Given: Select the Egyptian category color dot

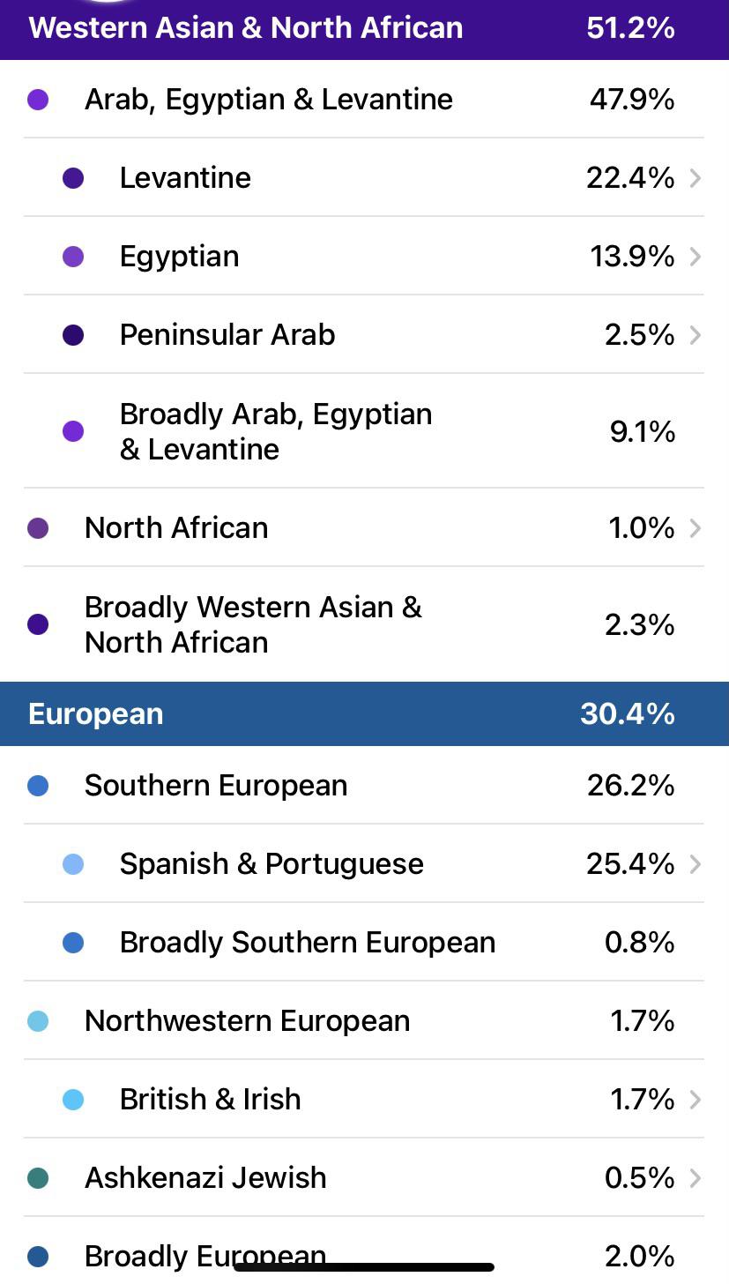Looking at the screenshot, I should [x=73, y=256].
